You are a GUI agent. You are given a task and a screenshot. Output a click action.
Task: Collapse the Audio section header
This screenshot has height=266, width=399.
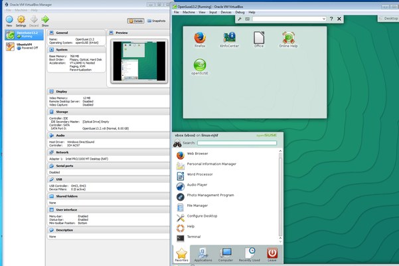tap(108, 136)
